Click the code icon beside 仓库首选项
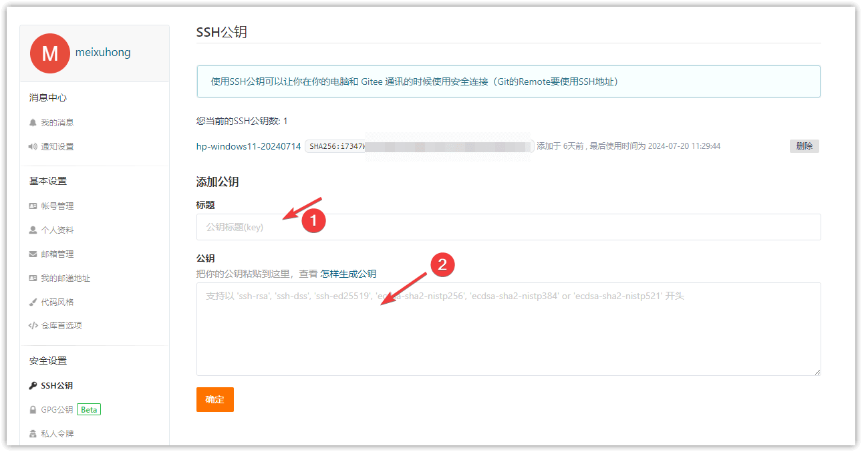Screen dimensions: 862x452 [33, 326]
